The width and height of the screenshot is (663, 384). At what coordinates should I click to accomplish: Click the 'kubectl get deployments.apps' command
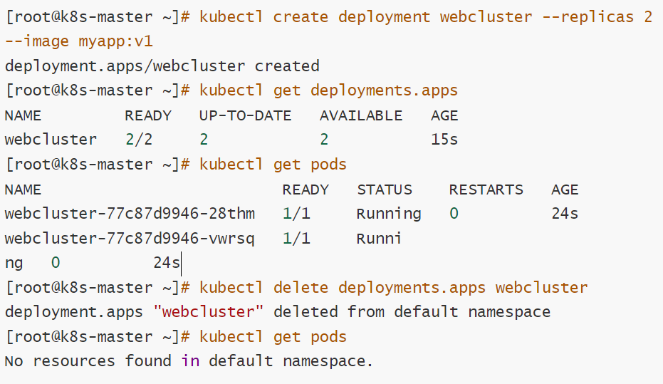(328, 90)
